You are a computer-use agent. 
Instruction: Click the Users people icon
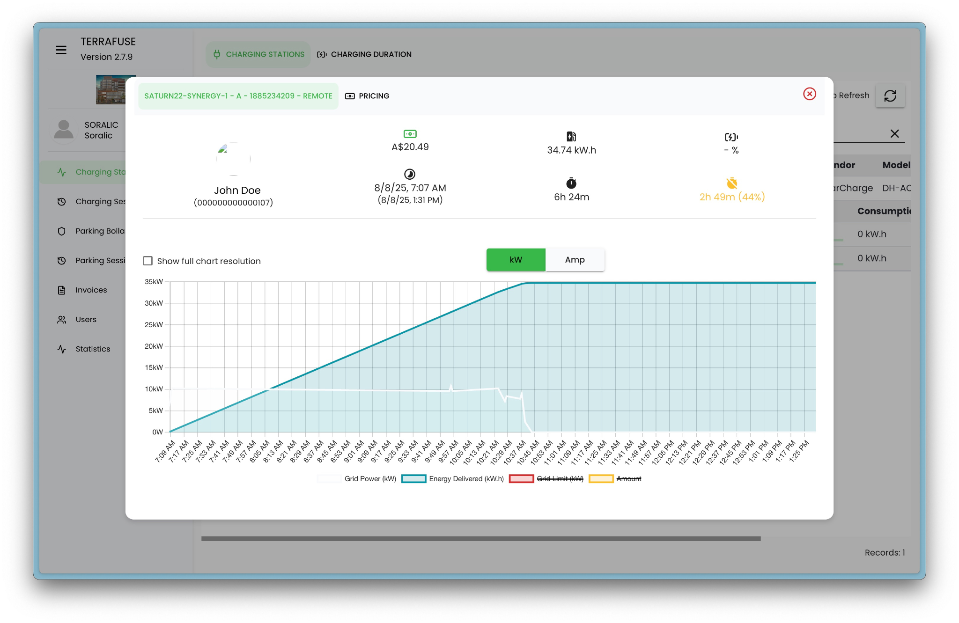(x=62, y=320)
